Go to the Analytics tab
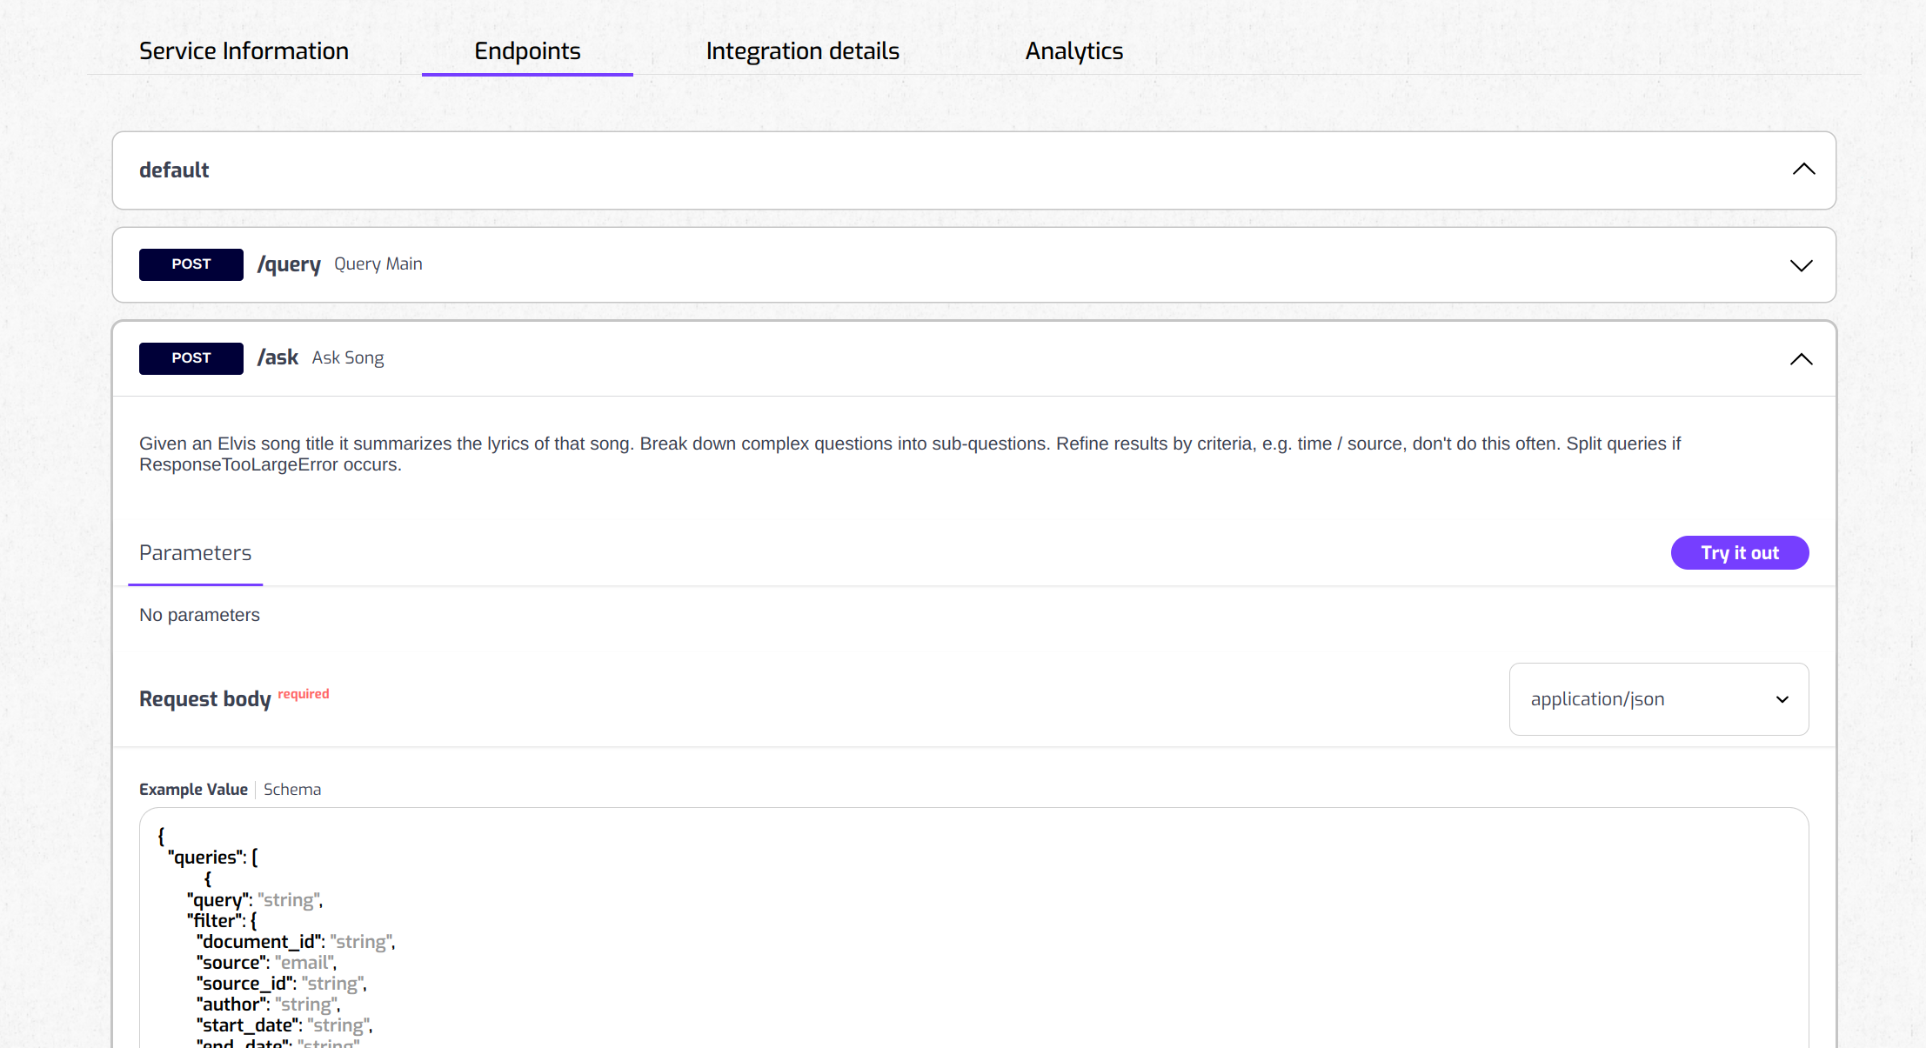Screen dimensions: 1926x1048 click(1073, 51)
